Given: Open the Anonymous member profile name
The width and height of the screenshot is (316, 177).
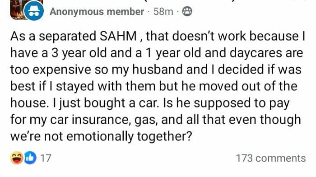Looking at the screenshot, I should coord(97,11).
